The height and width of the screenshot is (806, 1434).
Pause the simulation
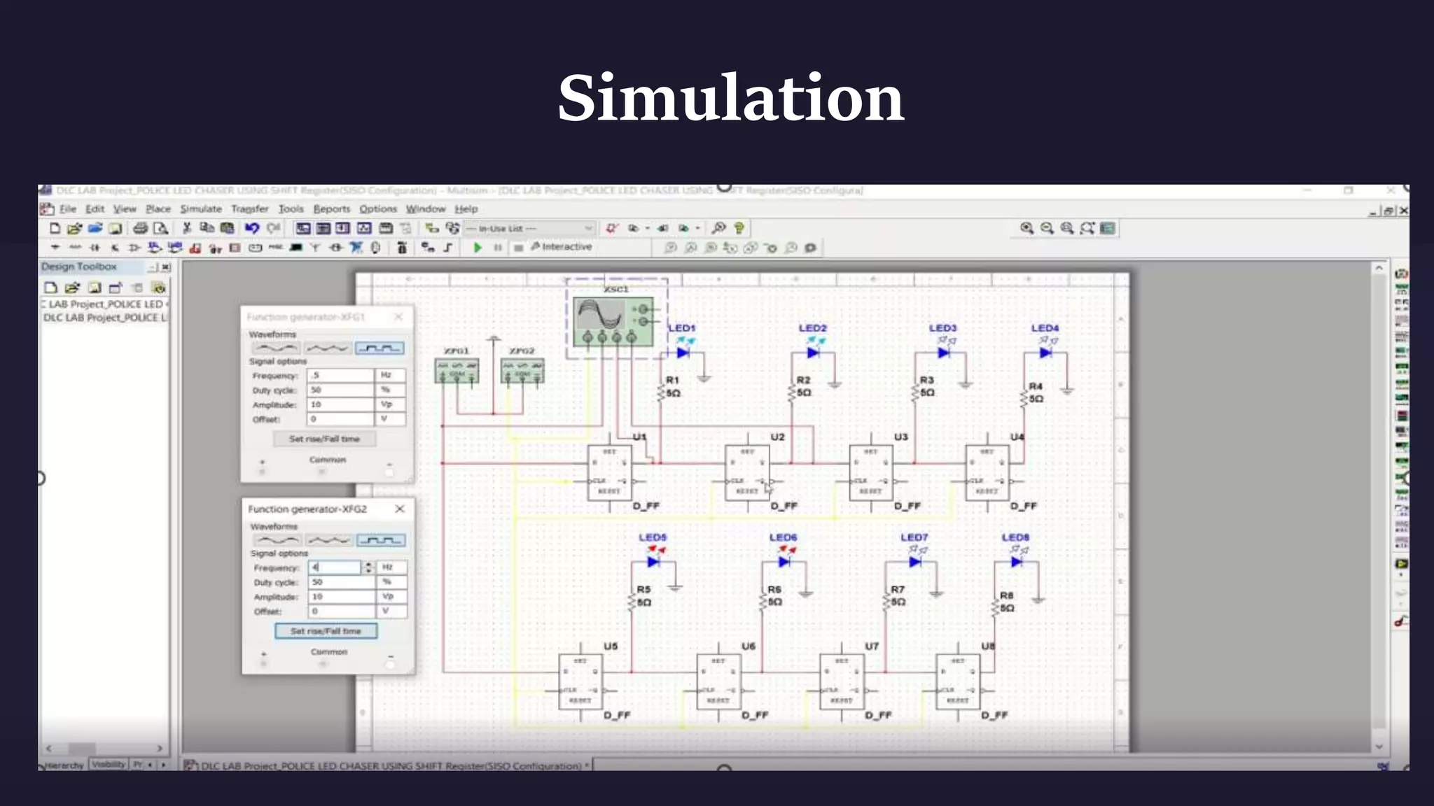pyautogui.click(x=498, y=248)
